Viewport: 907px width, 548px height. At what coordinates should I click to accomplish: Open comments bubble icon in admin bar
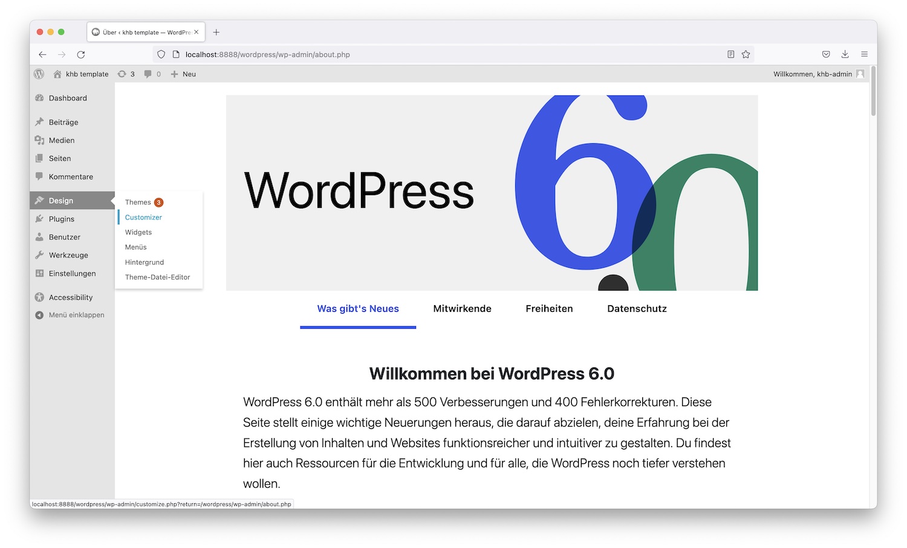pos(148,74)
